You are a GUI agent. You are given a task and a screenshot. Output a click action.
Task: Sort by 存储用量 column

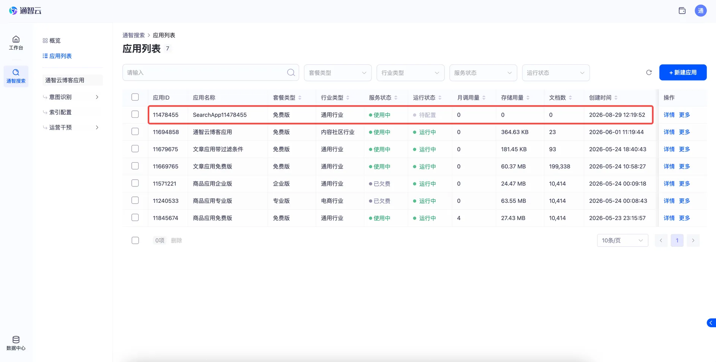528,98
